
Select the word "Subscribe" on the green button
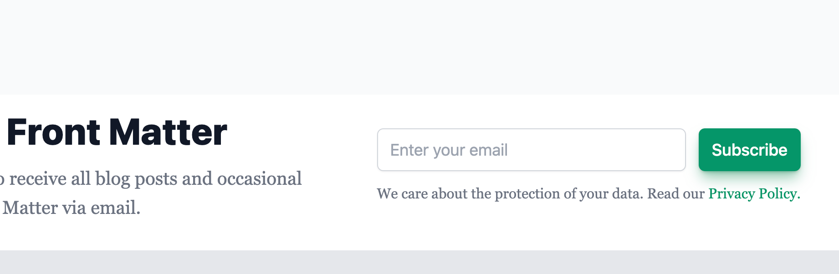click(x=749, y=150)
